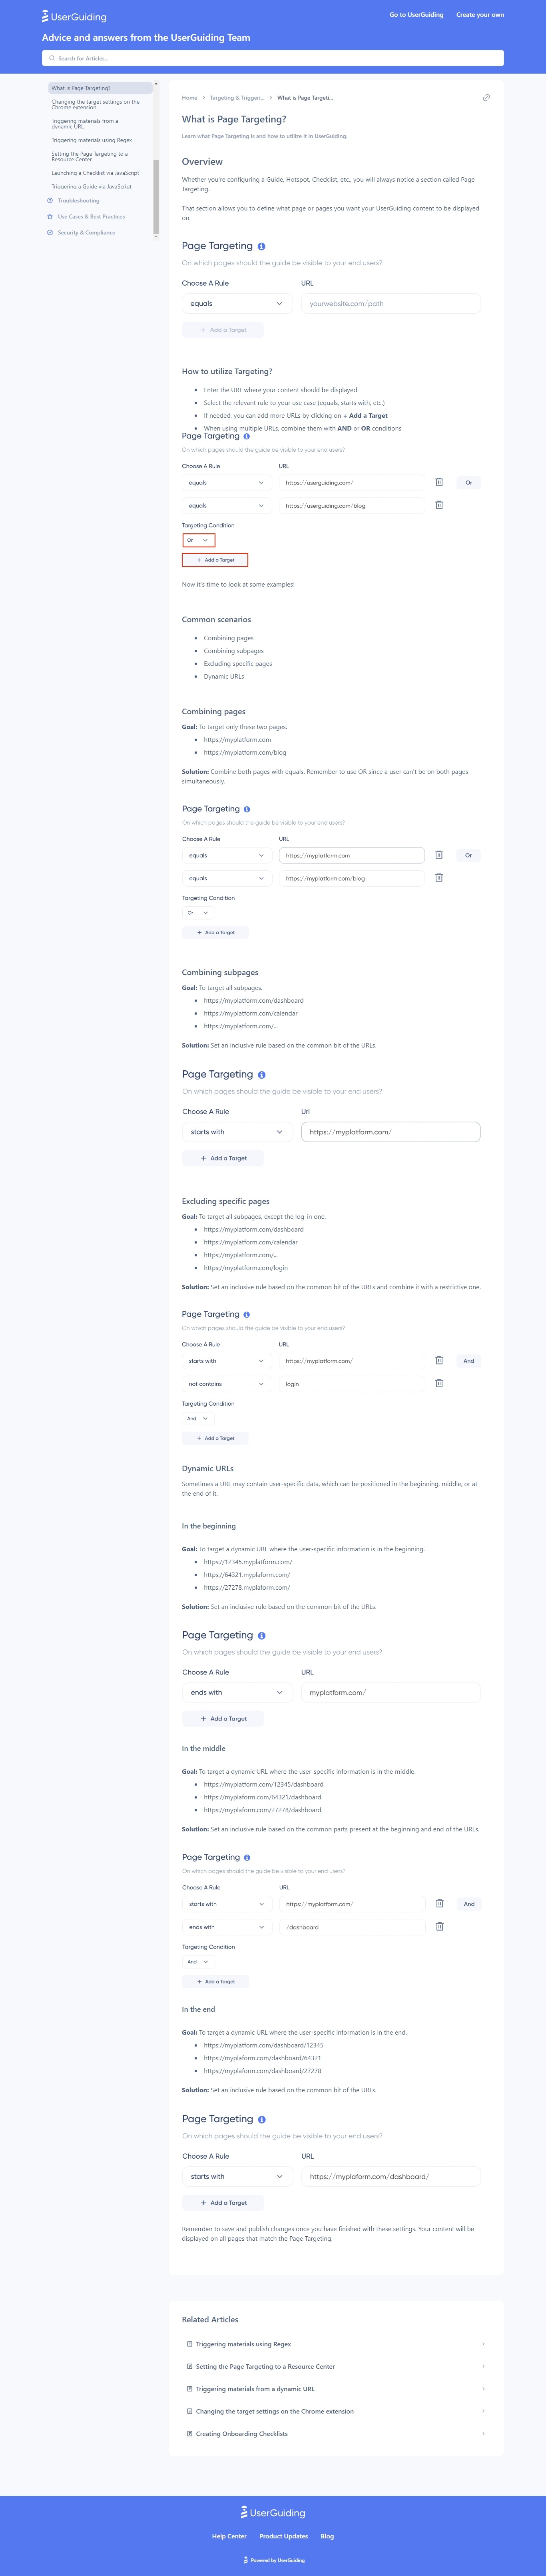Focus the Search for Articles field

273,58
